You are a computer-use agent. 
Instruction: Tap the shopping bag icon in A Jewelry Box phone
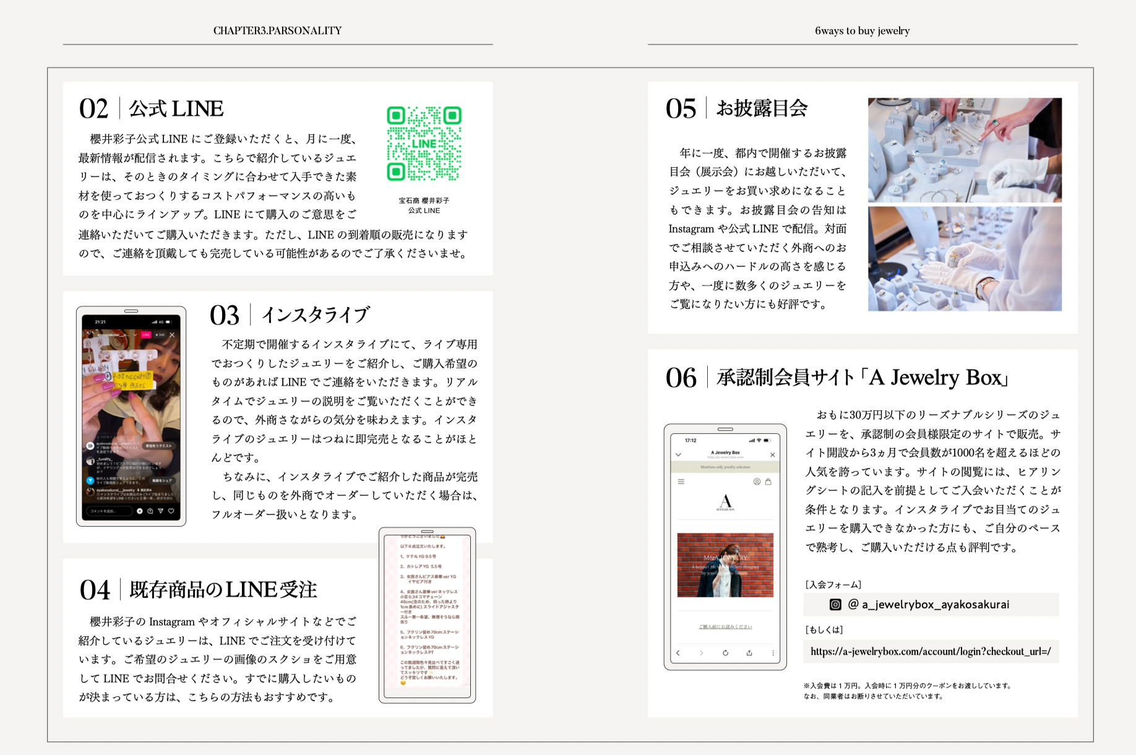(x=768, y=481)
